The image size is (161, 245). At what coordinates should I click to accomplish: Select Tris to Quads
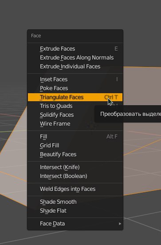75,106
